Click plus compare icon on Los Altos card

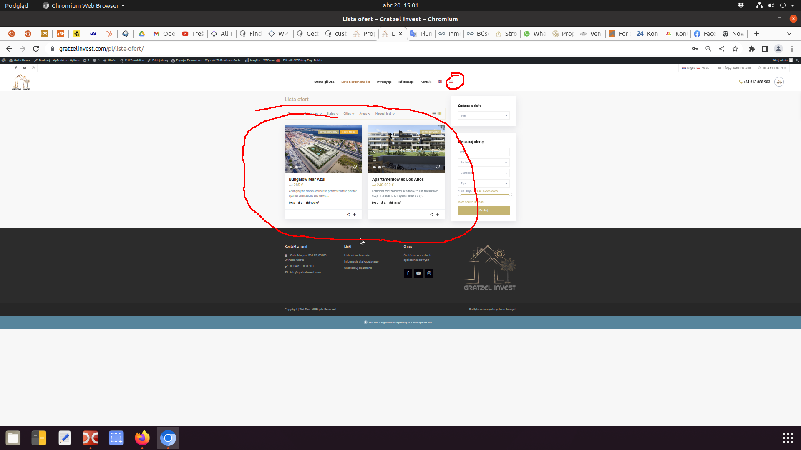pos(438,215)
